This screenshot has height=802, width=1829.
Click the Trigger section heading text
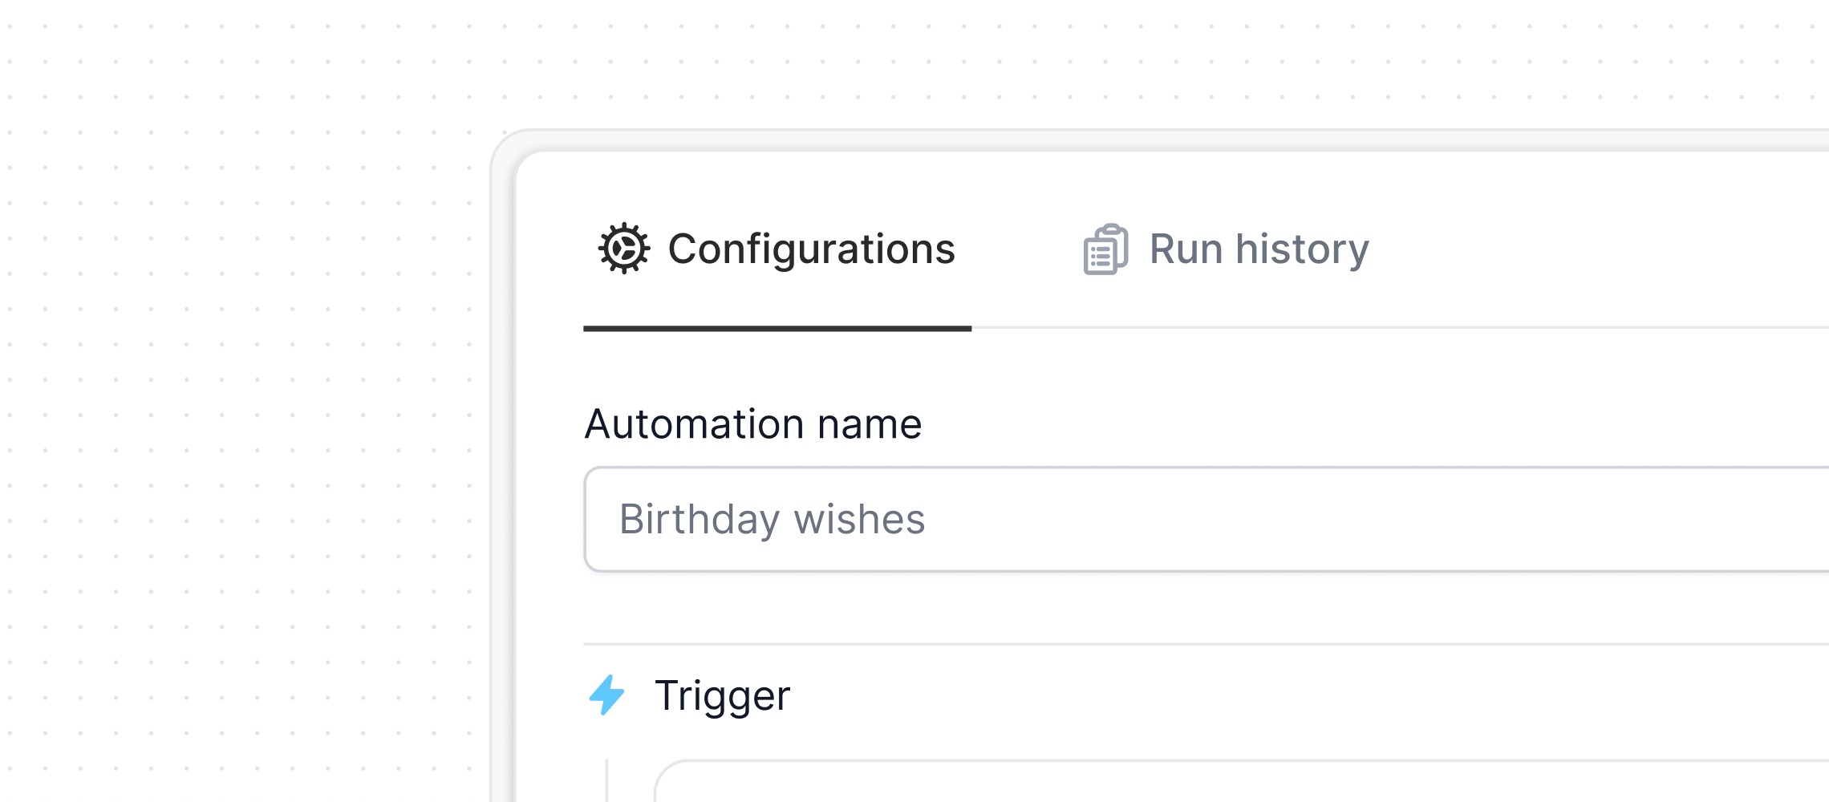pyautogui.click(x=722, y=695)
